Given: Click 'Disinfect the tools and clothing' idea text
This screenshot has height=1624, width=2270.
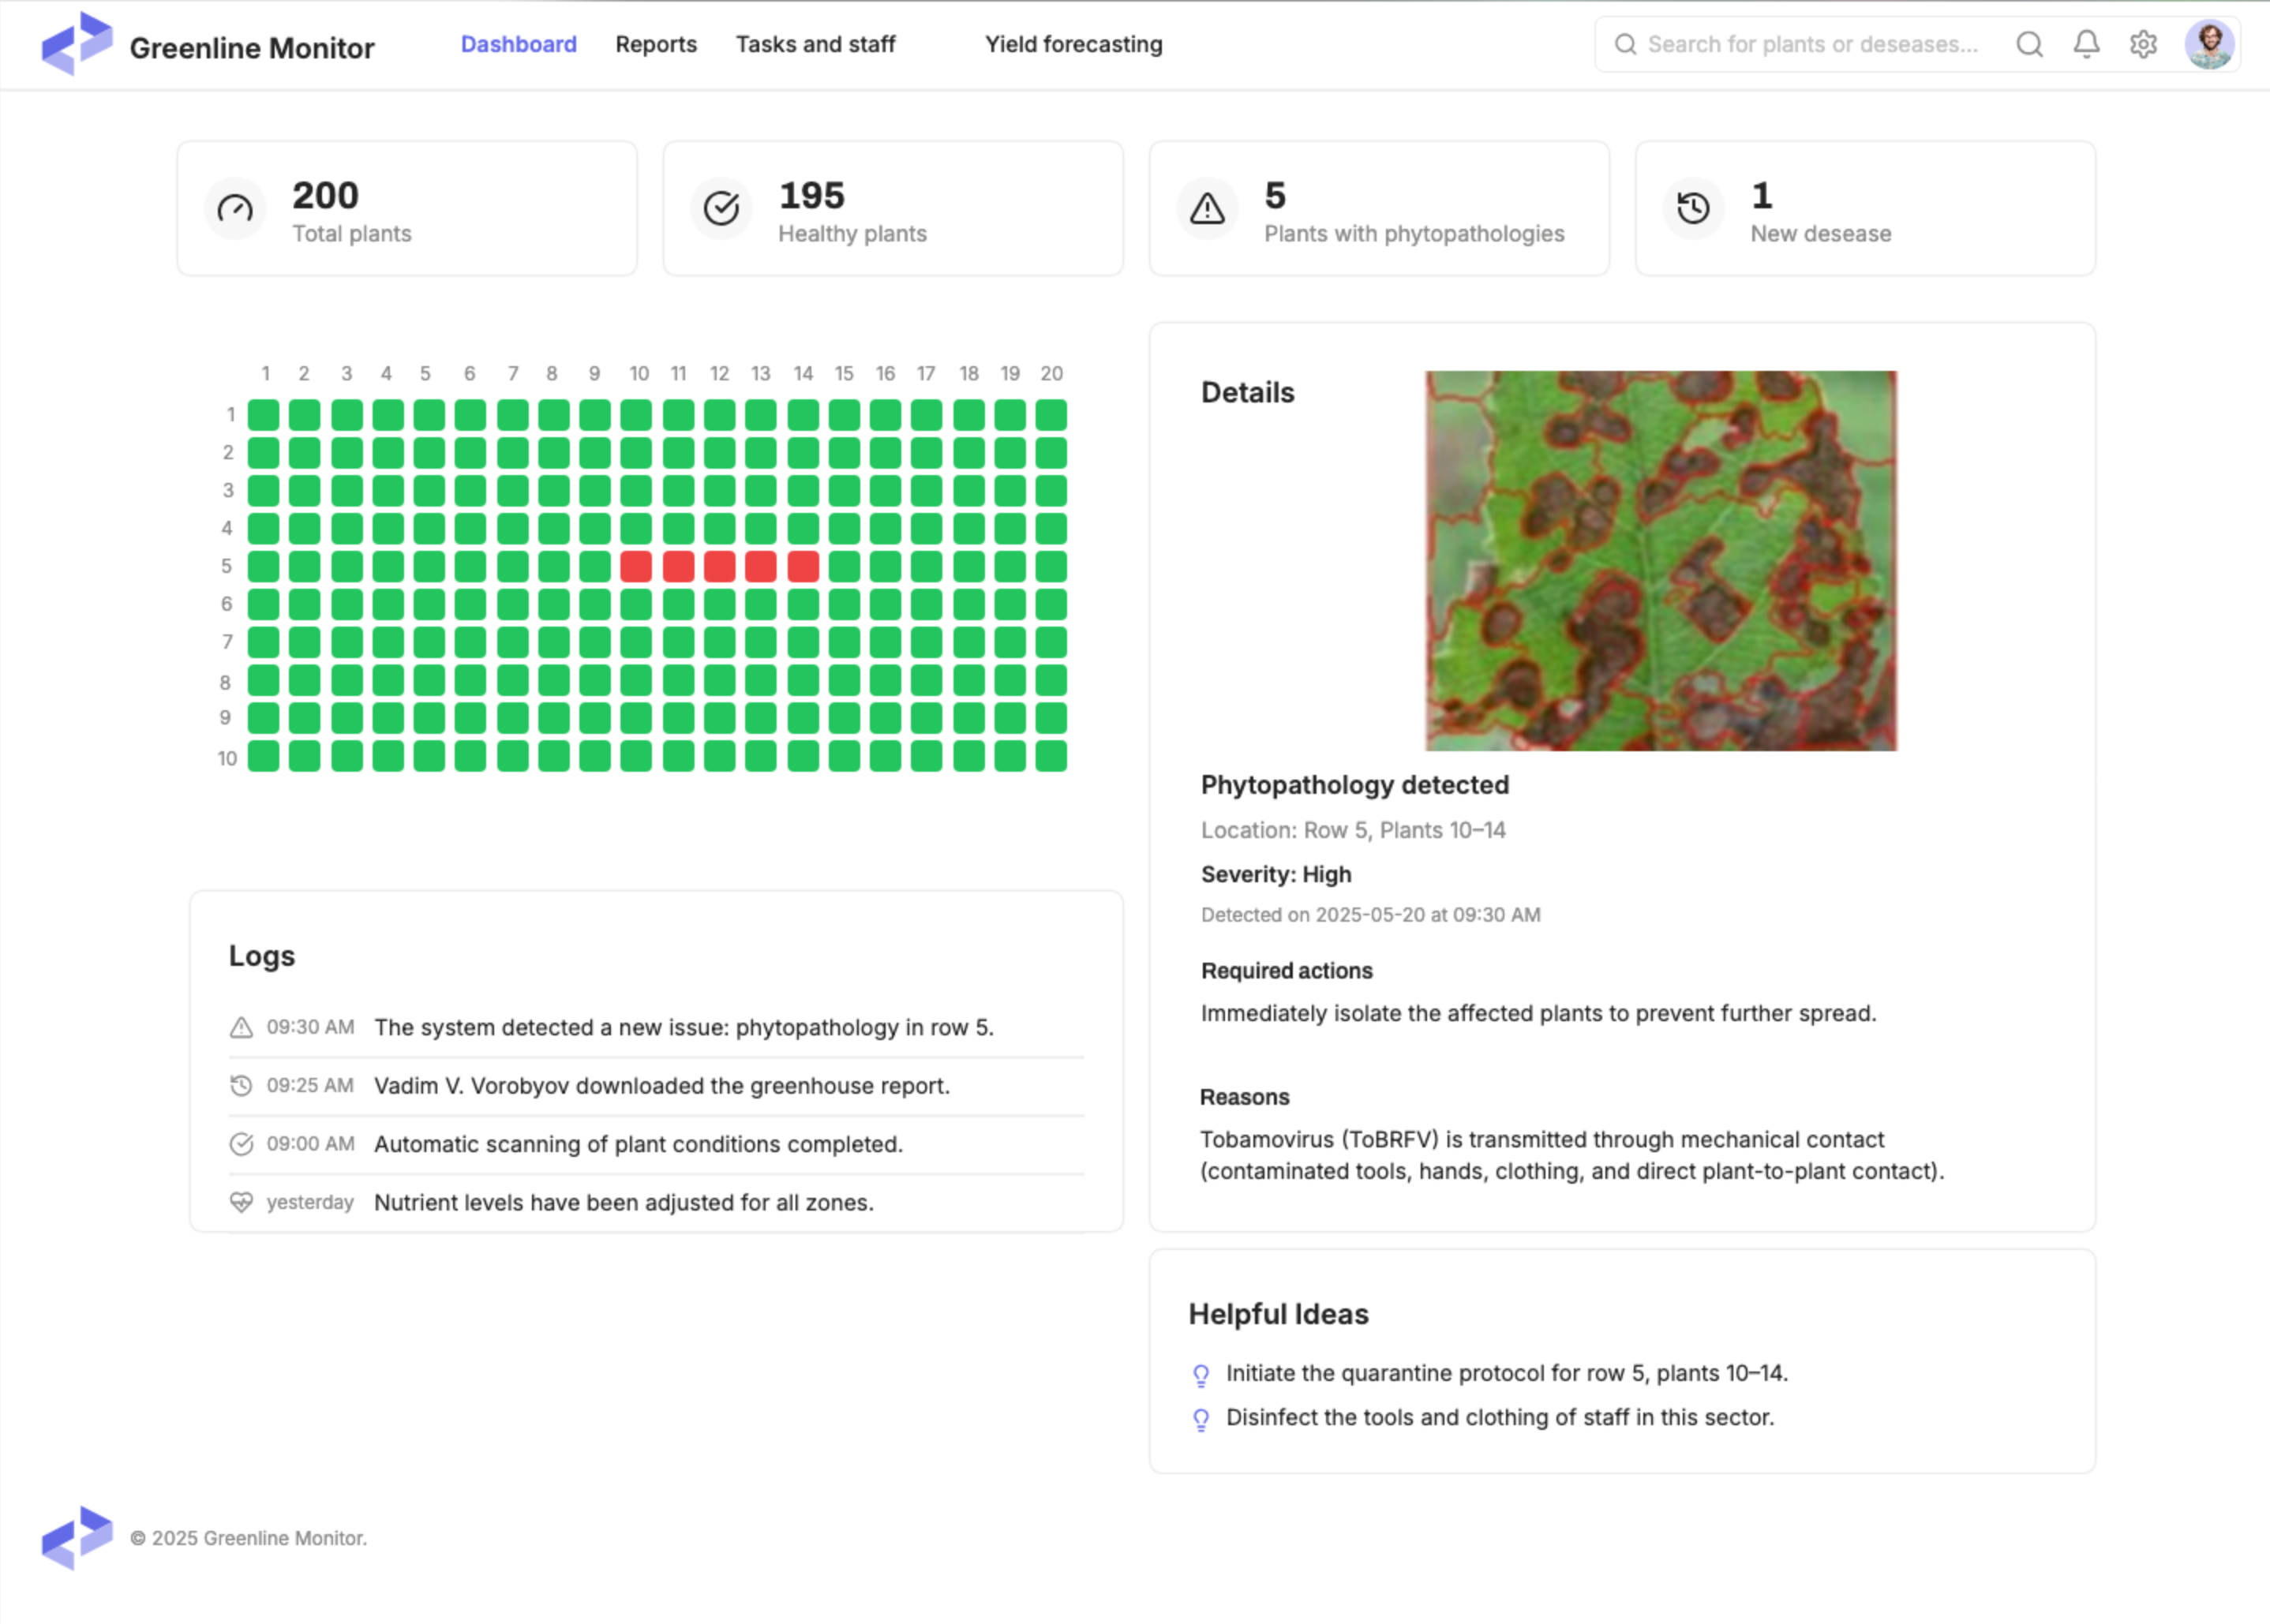Looking at the screenshot, I should coord(1500,1417).
